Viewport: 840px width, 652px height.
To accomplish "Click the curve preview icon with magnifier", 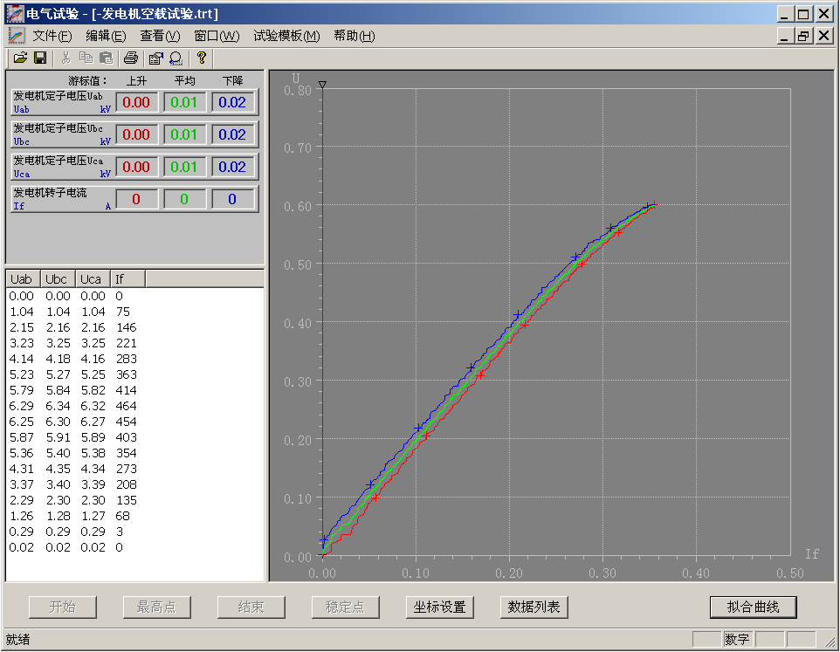I will (x=176, y=58).
